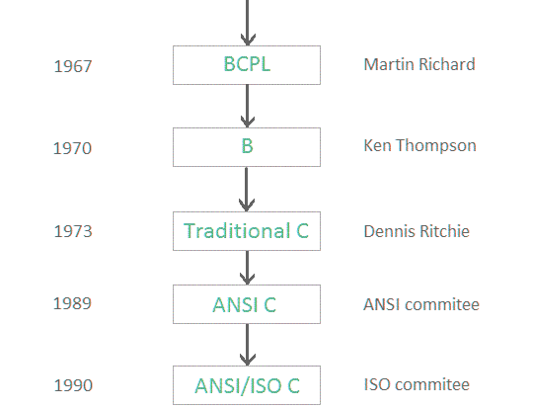533x409 pixels.
Task: Select the ANSI C box
Action: click(x=247, y=304)
